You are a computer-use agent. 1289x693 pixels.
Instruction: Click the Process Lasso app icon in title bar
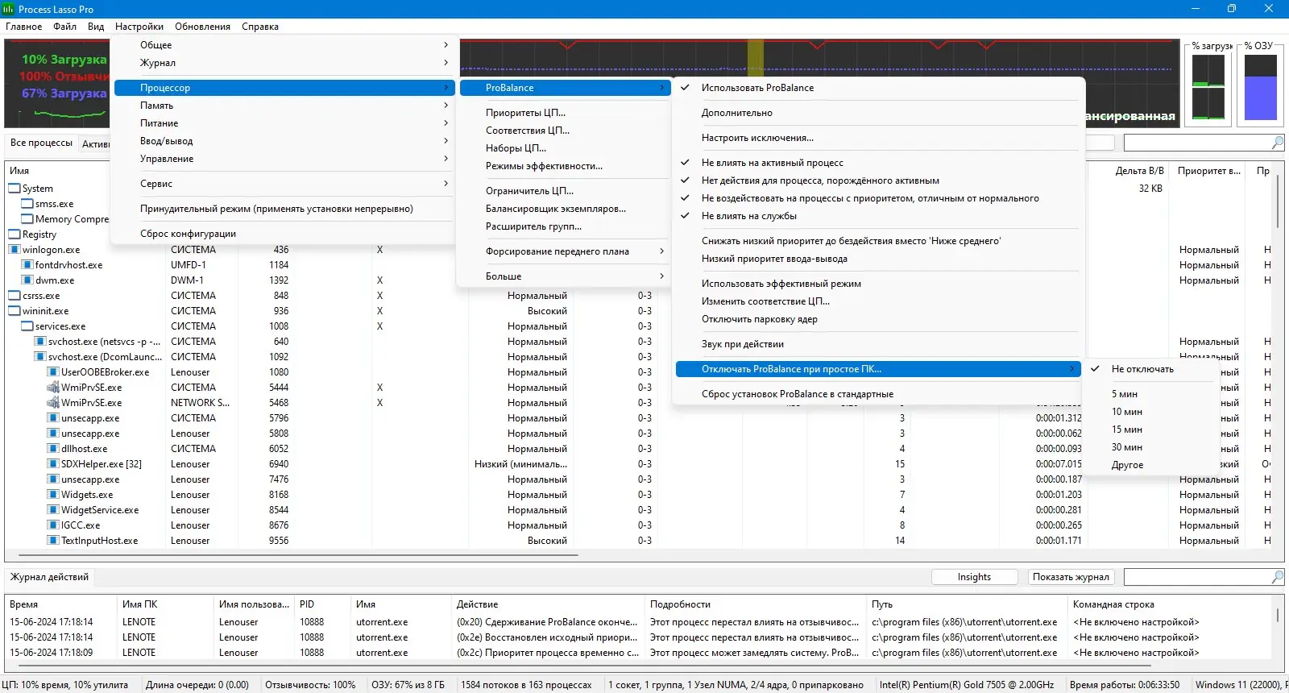pyautogui.click(x=8, y=9)
